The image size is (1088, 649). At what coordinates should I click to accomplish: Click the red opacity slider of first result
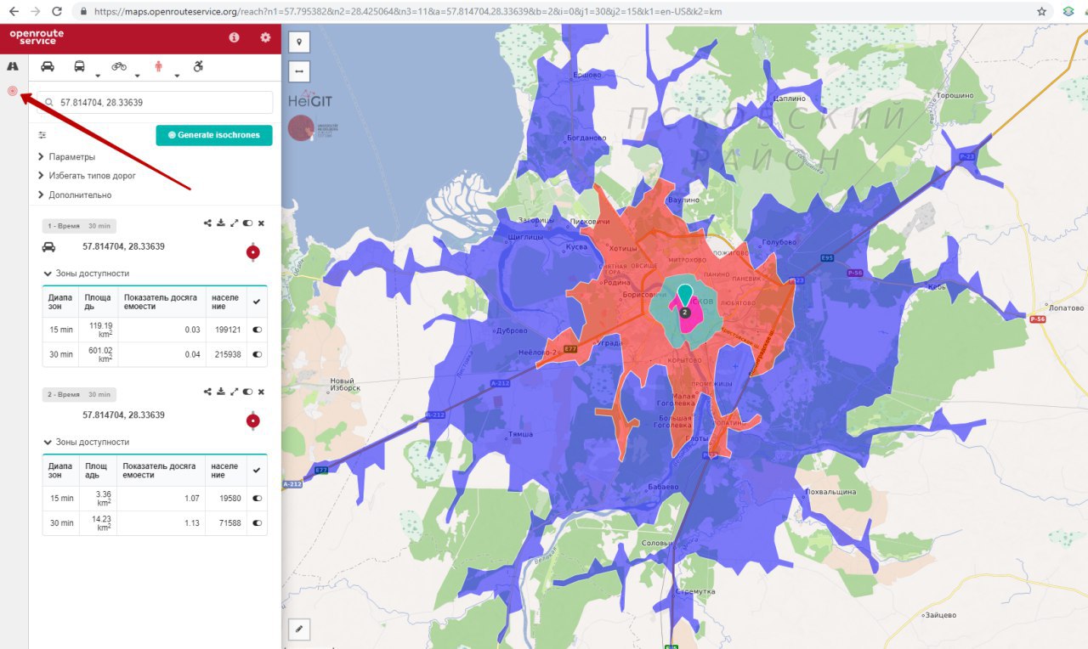252,252
